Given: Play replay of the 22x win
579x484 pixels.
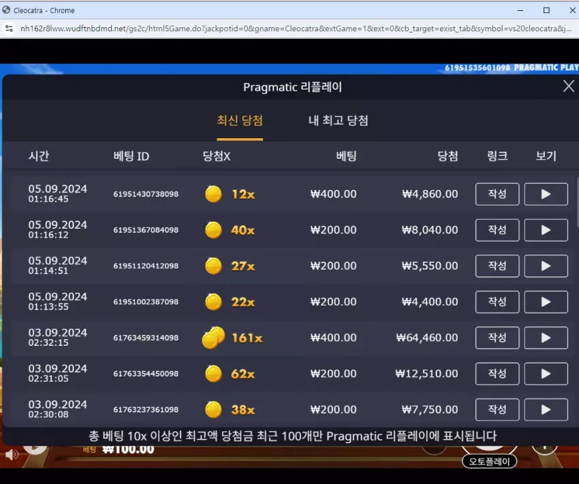Looking at the screenshot, I should click(546, 302).
